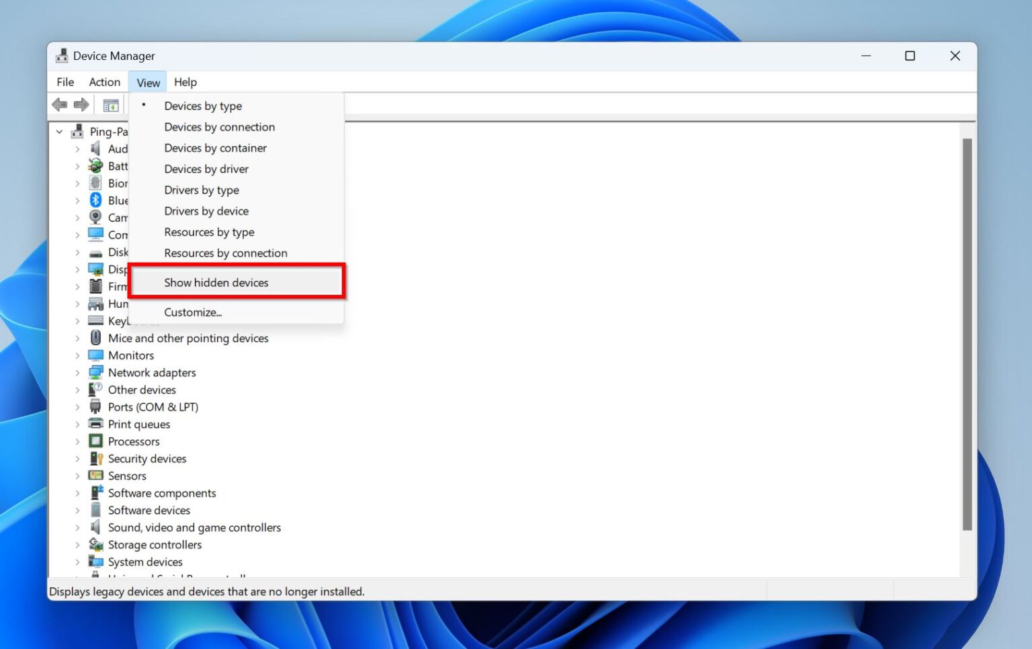Select Mice and other pointing devices
This screenshot has height=649, width=1032.
(188, 338)
